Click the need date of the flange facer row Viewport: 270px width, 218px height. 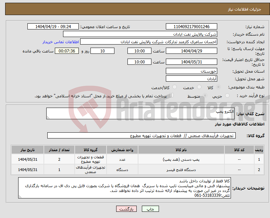27,170
